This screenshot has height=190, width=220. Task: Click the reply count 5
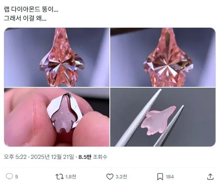pos(16,177)
